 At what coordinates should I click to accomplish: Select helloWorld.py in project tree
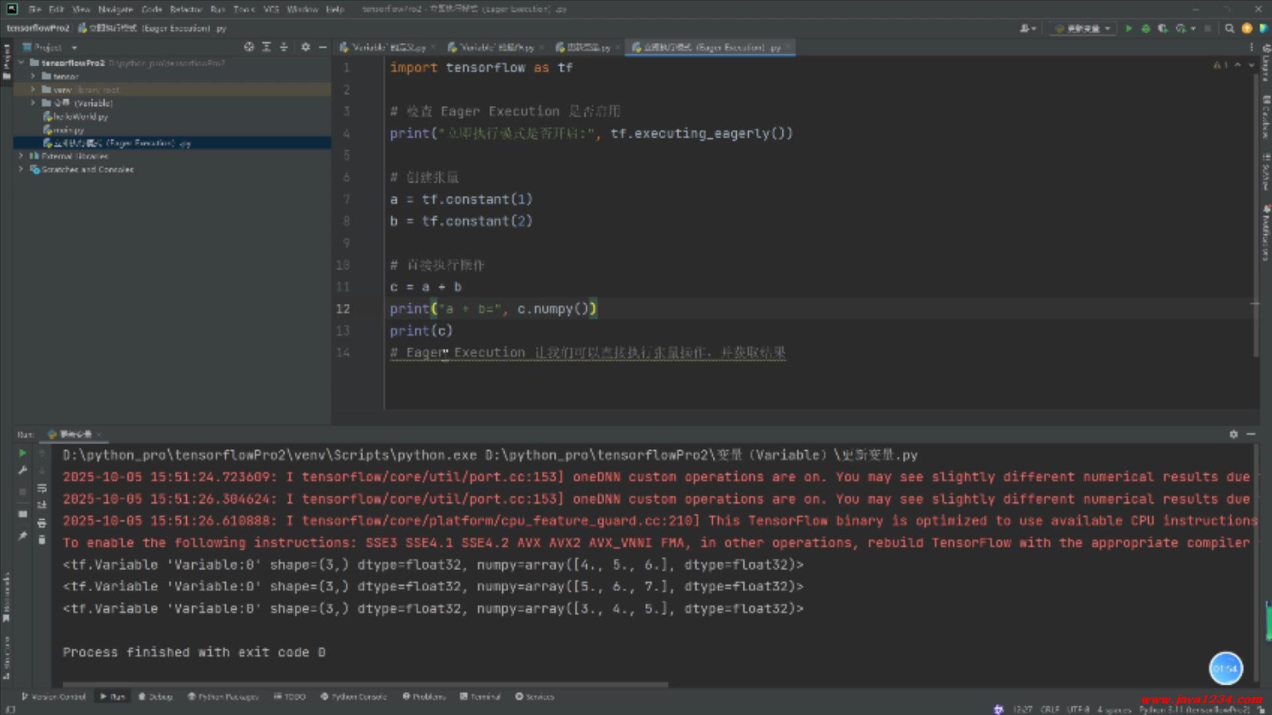click(79, 117)
